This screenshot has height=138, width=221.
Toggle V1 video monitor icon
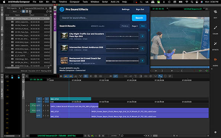pyautogui.click(x=46, y=99)
